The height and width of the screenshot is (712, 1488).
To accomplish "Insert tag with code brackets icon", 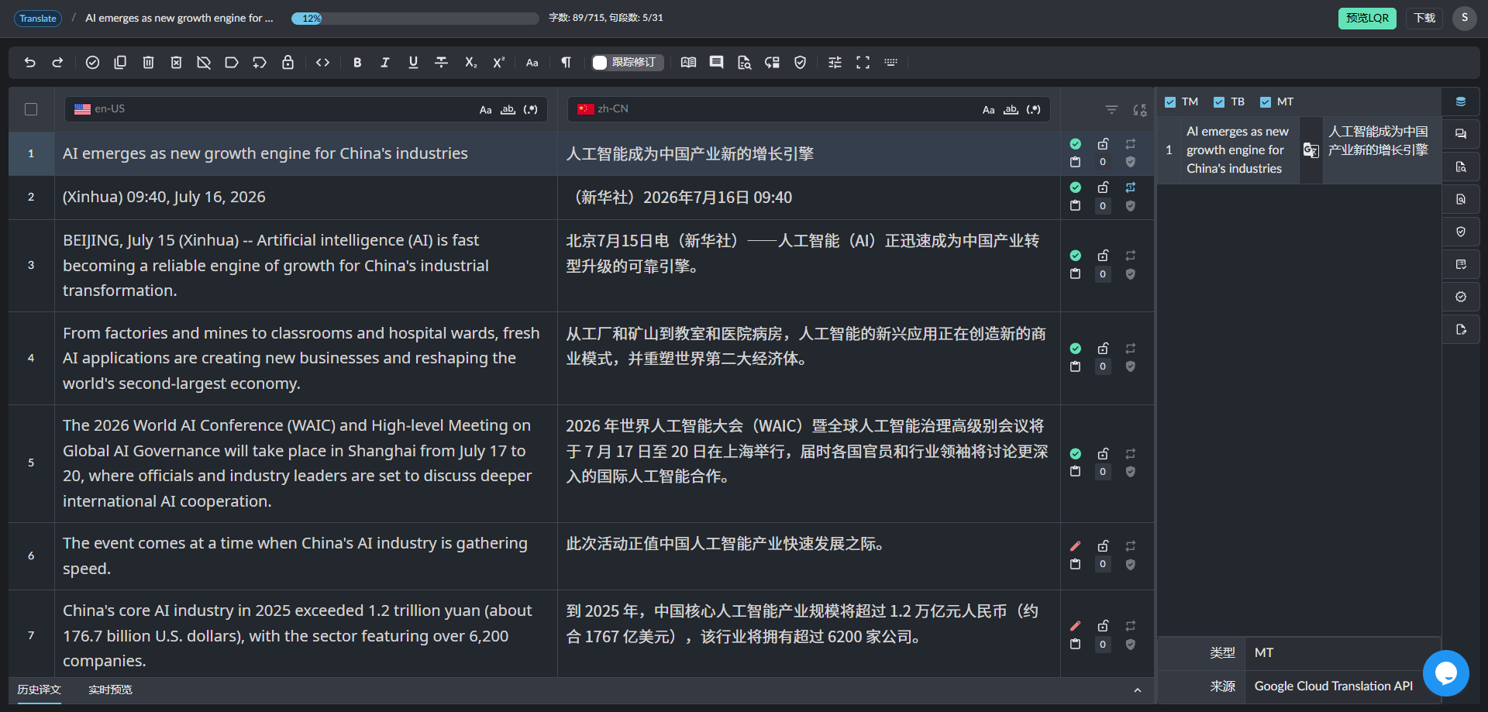I will [x=323, y=63].
